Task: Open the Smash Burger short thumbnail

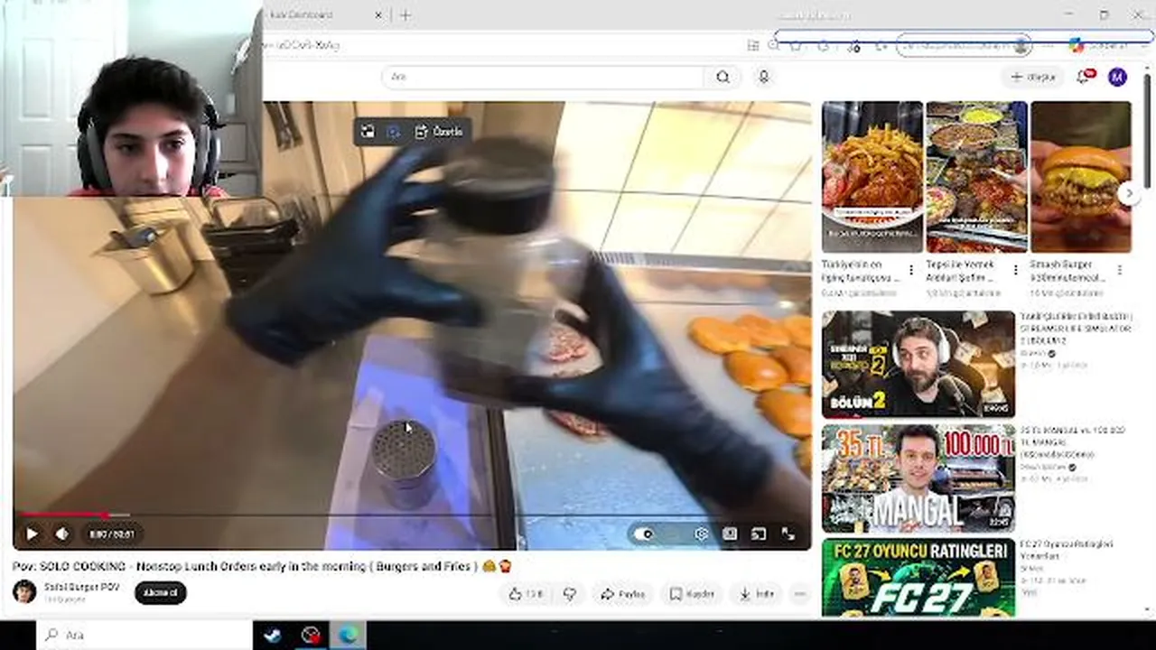Action: (x=1081, y=177)
